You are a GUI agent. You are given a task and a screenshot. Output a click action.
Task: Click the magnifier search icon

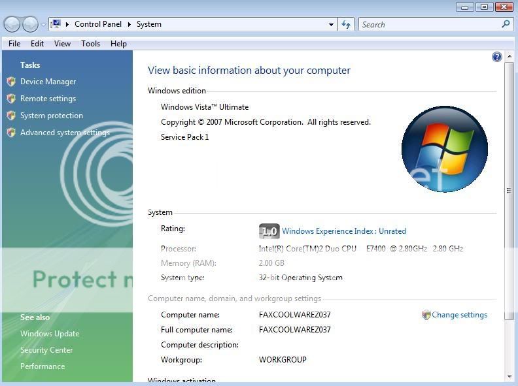506,24
